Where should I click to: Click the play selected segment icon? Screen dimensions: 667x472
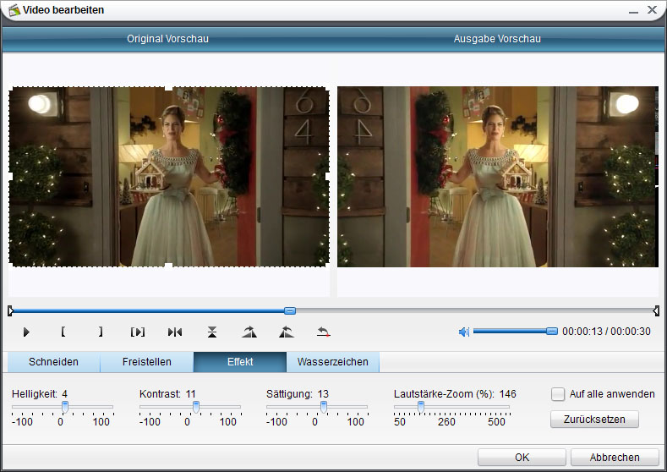tap(138, 332)
